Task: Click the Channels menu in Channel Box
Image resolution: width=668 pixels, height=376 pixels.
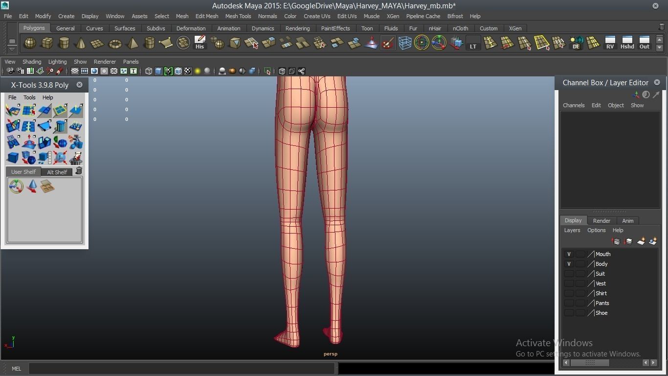Action: (x=574, y=105)
